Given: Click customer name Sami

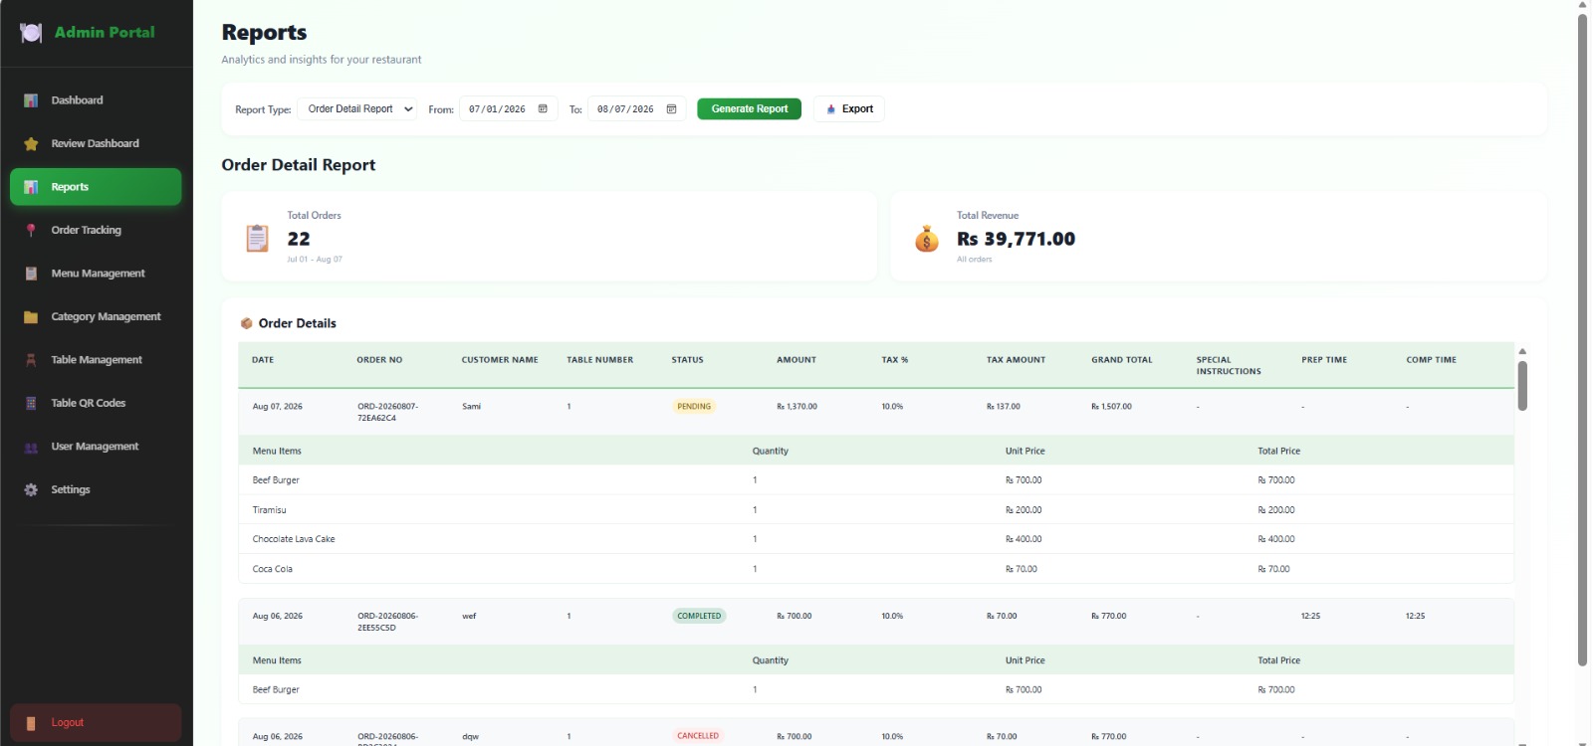Looking at the screenshot, I should (471, 407).
